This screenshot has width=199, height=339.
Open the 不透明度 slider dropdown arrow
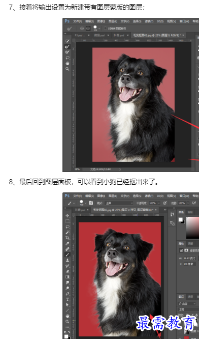159,203
